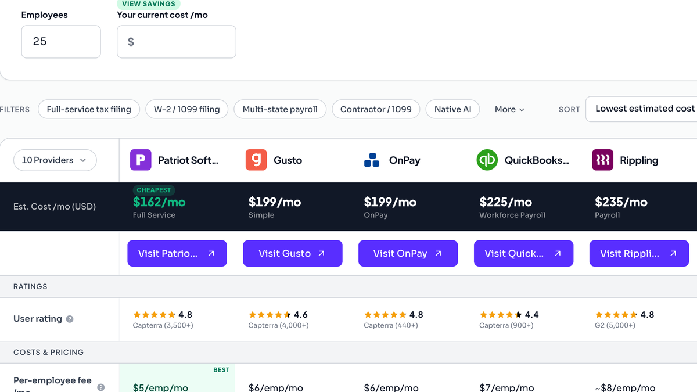697x392 pixels.
Task: Expand the More filters dropdown
Action: [x=509, y=109]
